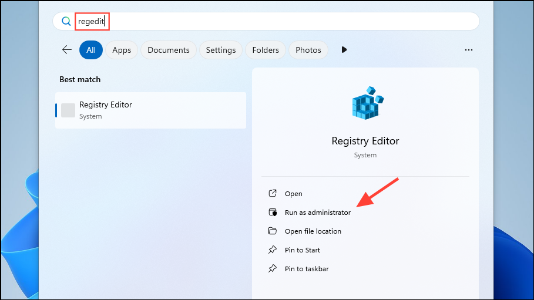Switch to the Photos filter tab
Screen dimensions: 534x300
coord(308,50)
